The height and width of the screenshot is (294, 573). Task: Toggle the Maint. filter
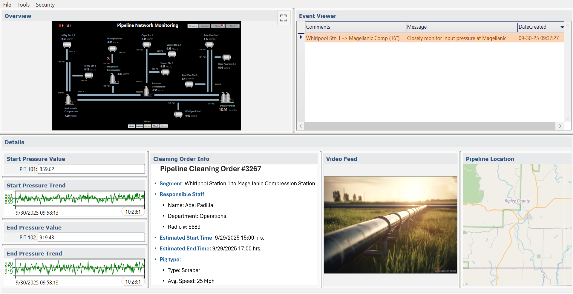click(156, 126)
